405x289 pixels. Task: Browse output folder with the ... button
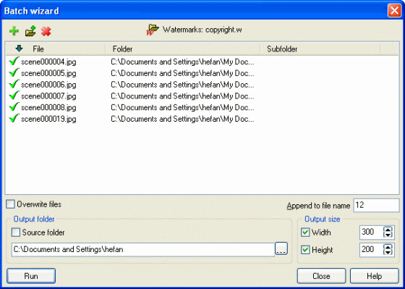281,248
